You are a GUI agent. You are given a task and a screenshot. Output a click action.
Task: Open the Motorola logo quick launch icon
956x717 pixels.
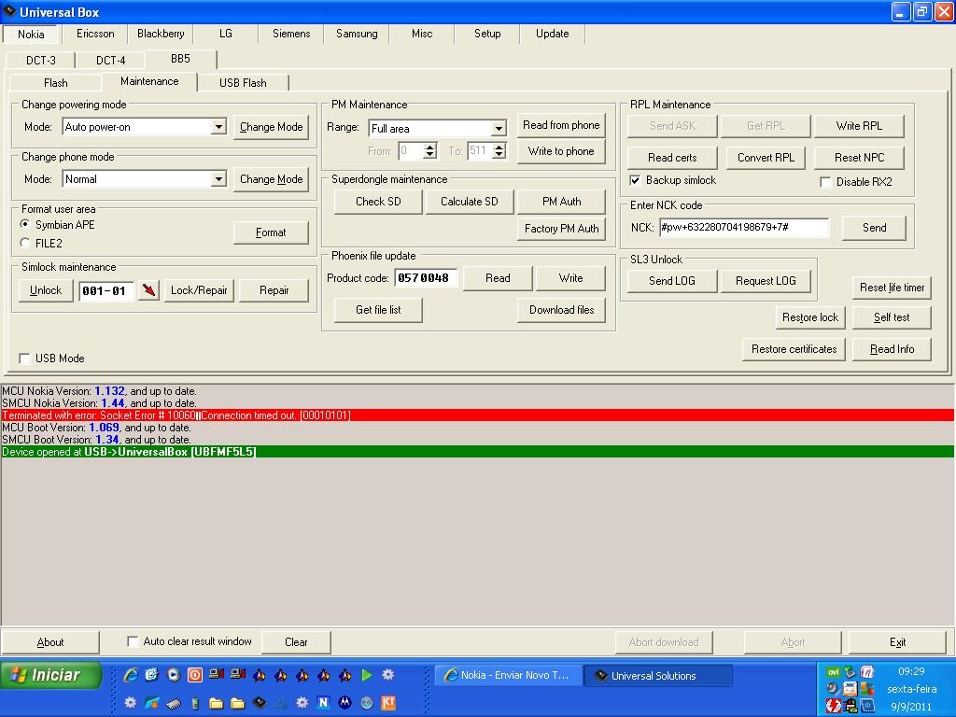pos(344,702)
